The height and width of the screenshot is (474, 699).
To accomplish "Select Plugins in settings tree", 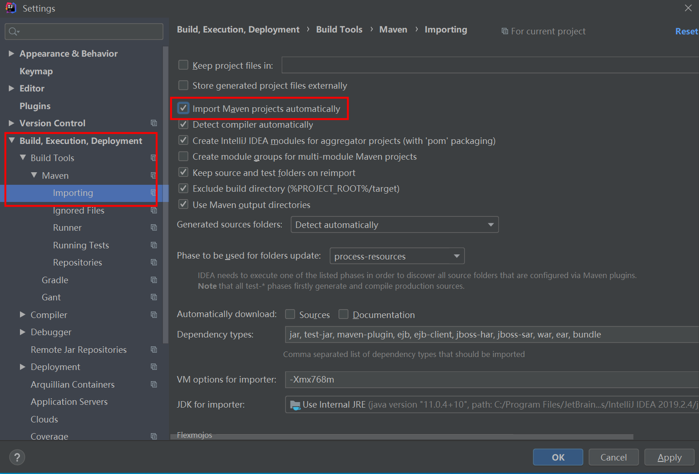I will (35, 106).
